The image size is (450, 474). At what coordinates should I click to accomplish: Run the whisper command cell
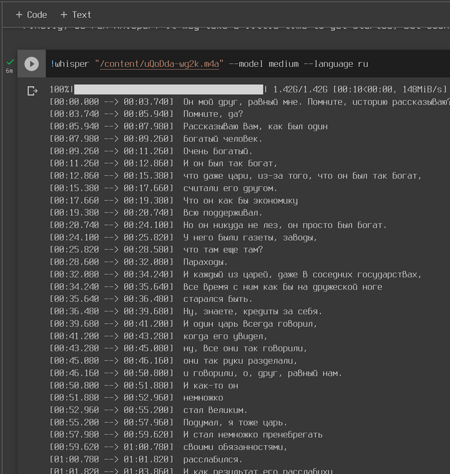[31, 64]
